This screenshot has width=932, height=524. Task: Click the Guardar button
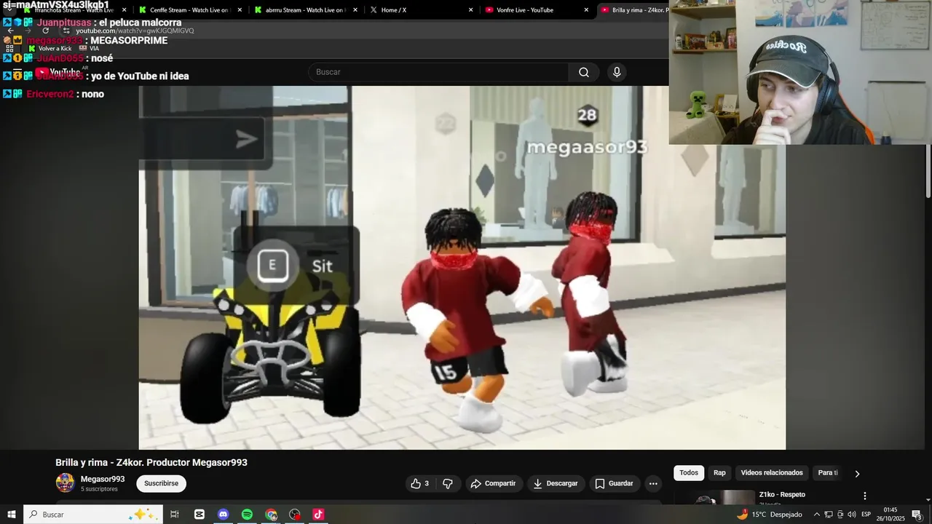click(614, 483)
